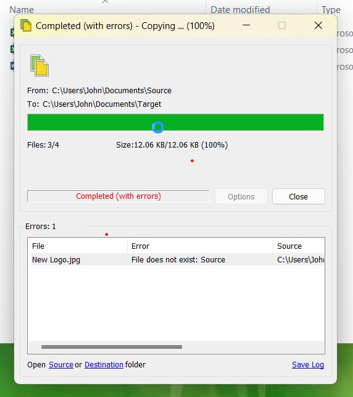The width and height of the screenshot is (353, 397).
Task: Click the horizontal scrollbar in error list
Action: [x=112, y=347]
